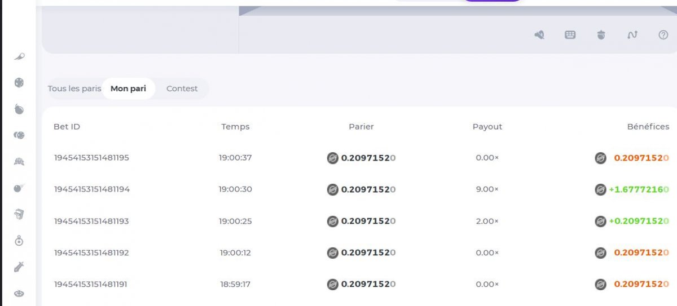Click the sword icon in sidebar

[19, 267]
